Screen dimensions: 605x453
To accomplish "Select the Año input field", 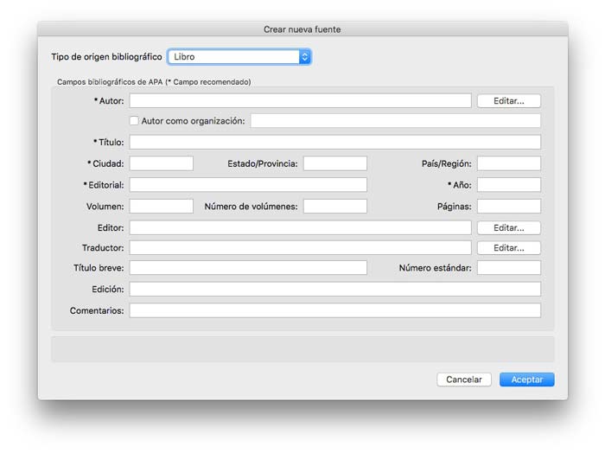I will tap(508, 185).
